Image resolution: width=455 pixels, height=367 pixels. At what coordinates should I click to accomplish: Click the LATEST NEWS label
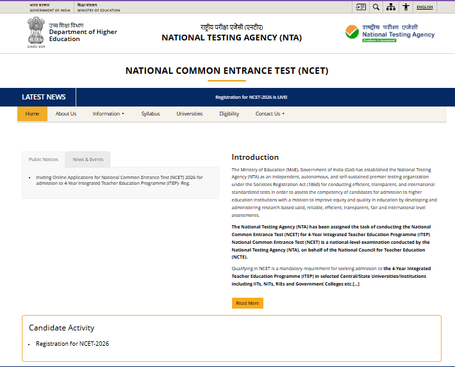click(44, 97)
